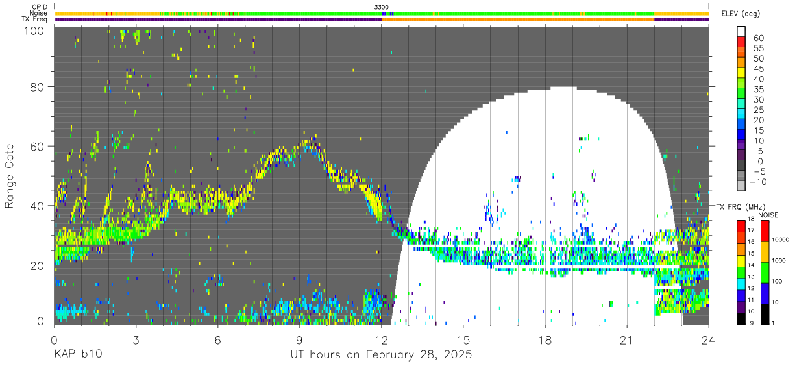Select the red noise above-10000 swatch

(x=765, y=230)
